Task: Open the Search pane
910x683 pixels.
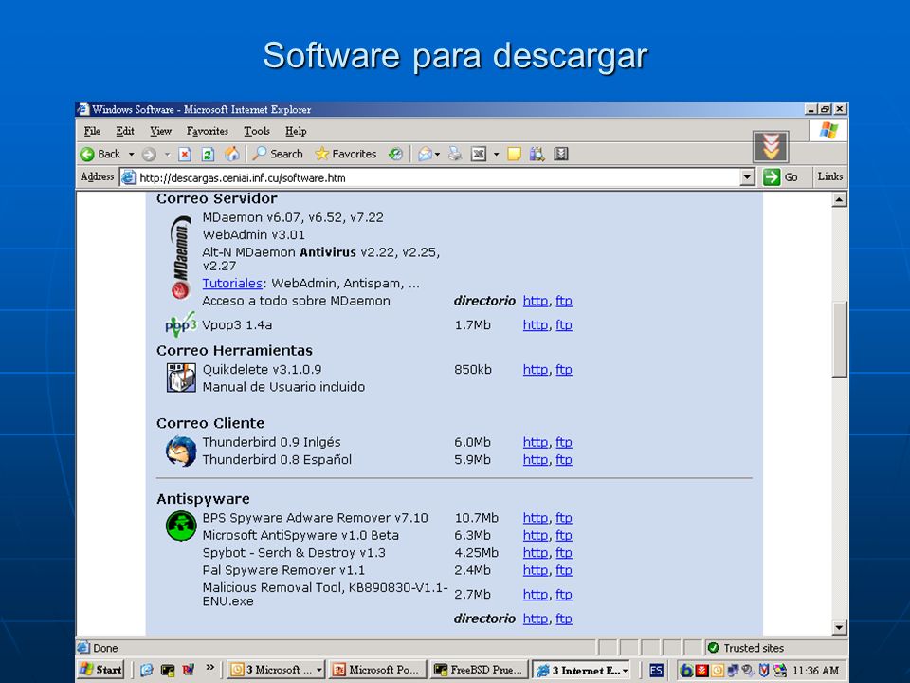Action: pos(278,154)
